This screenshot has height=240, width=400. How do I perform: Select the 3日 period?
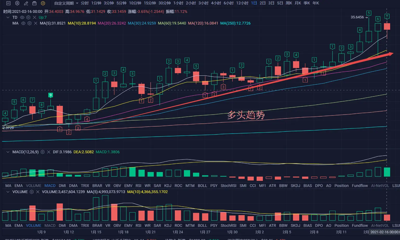(271, 3)
